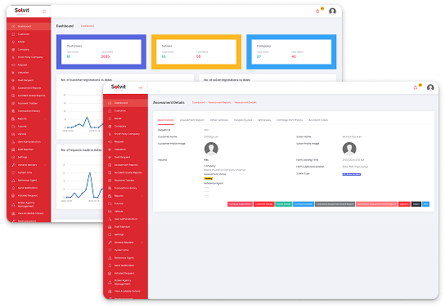Click the Dashboard item in the Dashboard window sidebar
445x308 pixels.
click(x=29, y=26)
